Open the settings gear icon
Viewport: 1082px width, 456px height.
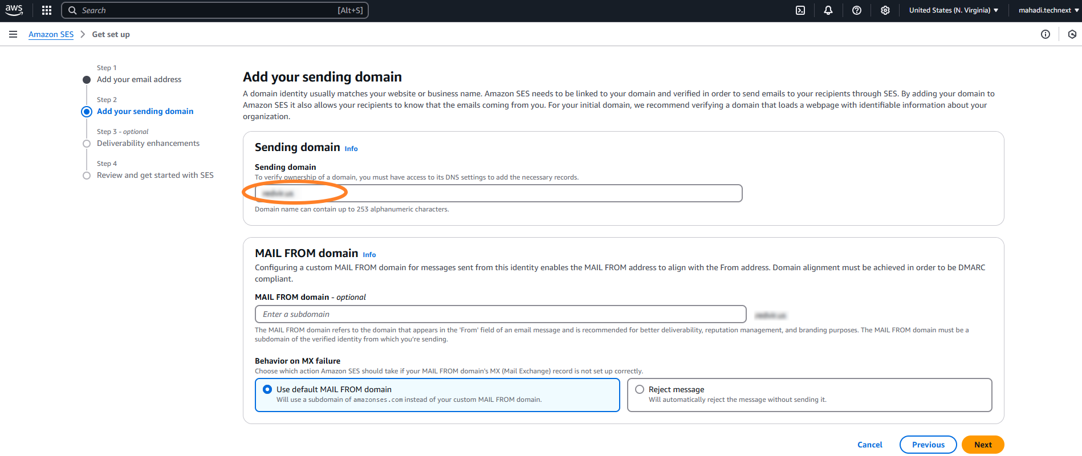point(885,10)
